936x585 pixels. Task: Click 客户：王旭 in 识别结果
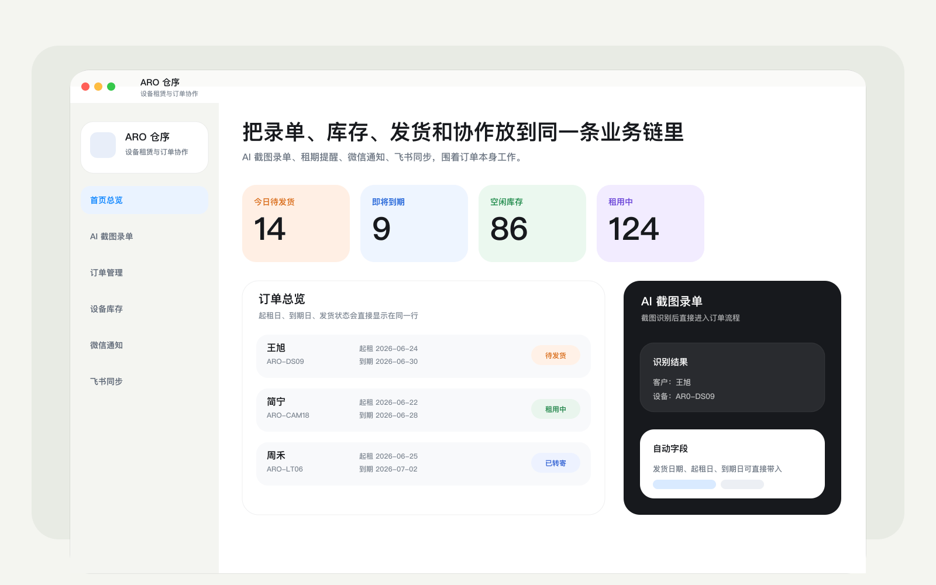pyautogui.click(x=672, y=382)
